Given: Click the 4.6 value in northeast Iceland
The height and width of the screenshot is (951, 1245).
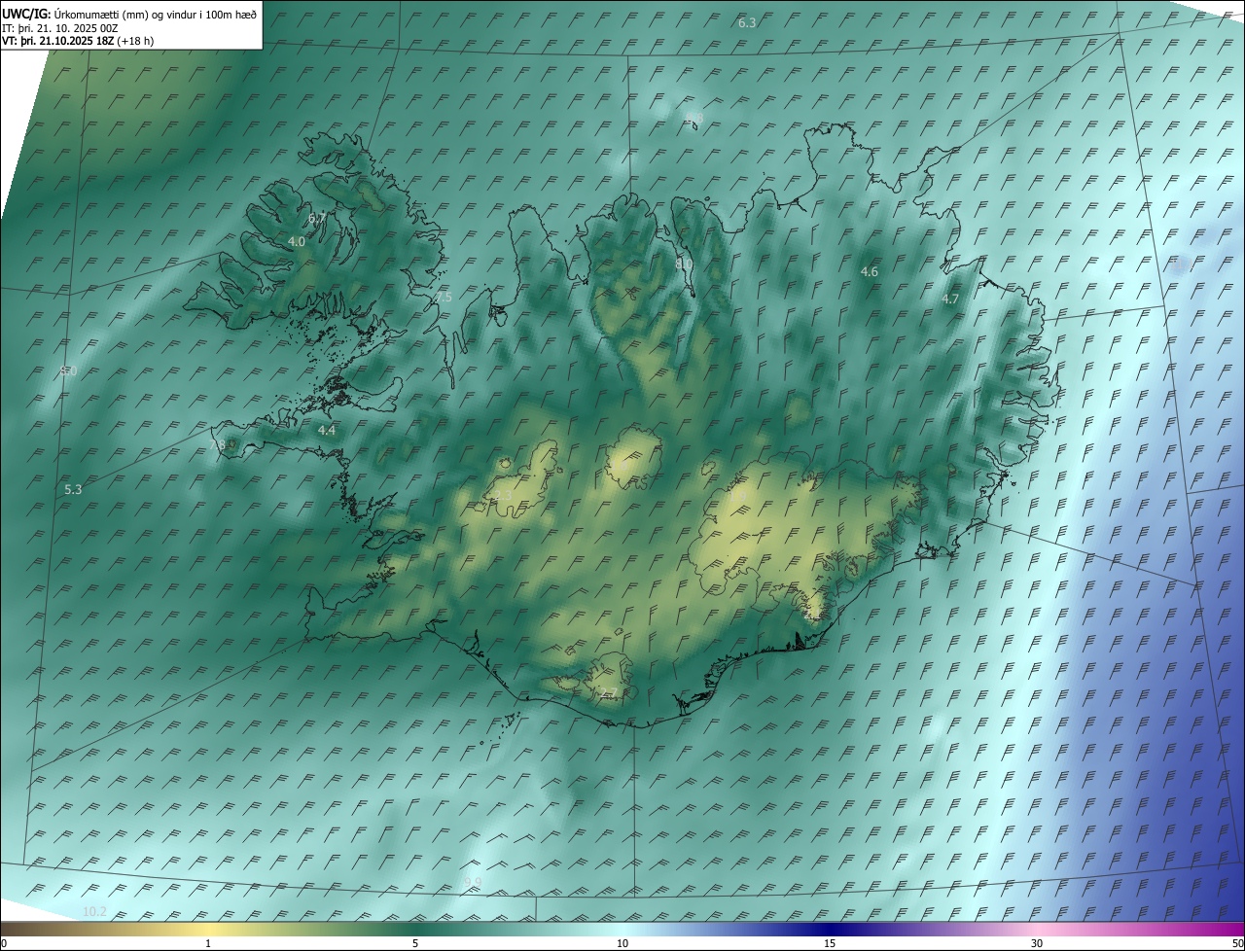Looking at the screenshot, I should click(870, 271).
